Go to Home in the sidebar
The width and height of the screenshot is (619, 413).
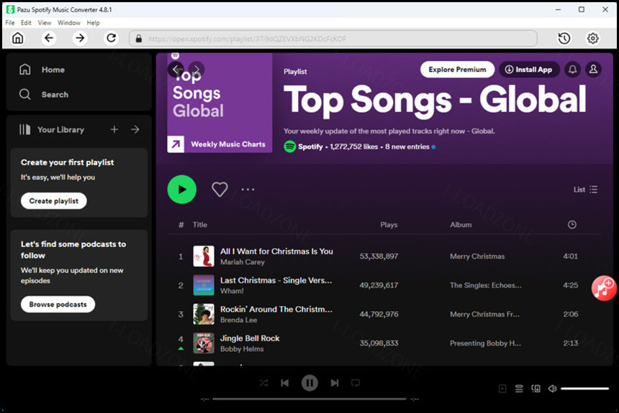click(42, 70)
